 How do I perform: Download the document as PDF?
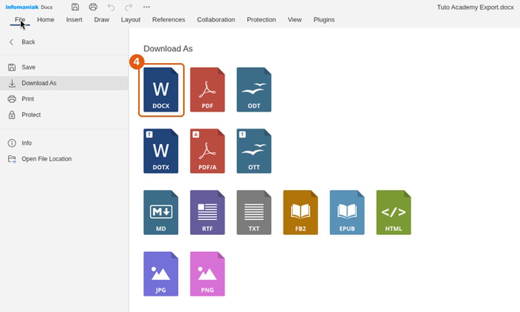208,90
